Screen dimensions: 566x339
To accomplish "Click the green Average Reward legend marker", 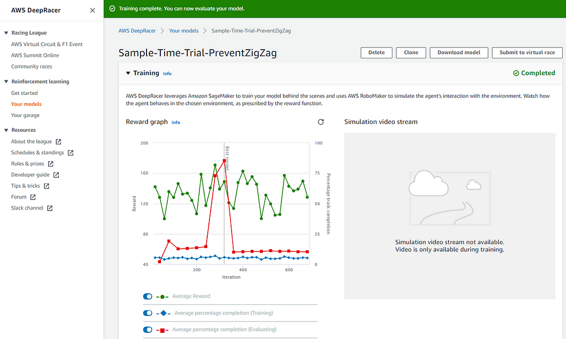I will point(163,297).
